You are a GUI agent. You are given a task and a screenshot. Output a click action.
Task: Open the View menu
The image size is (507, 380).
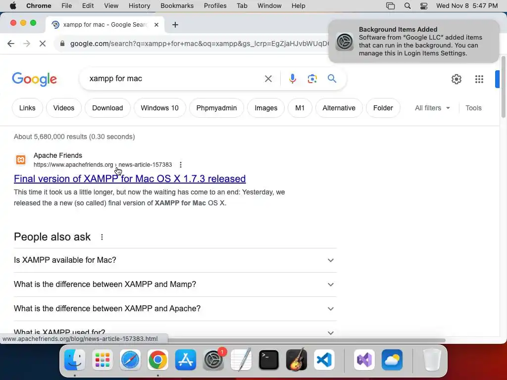(x=111, y=6)
